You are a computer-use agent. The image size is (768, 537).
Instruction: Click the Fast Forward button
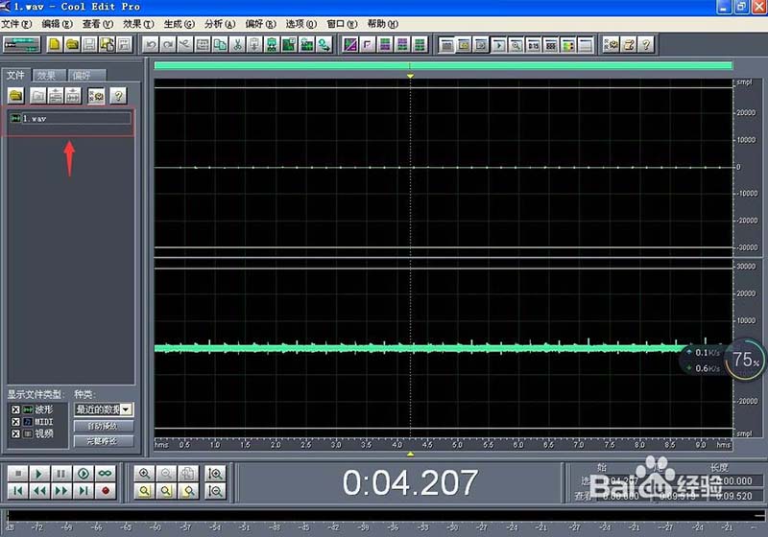point(61,491)
